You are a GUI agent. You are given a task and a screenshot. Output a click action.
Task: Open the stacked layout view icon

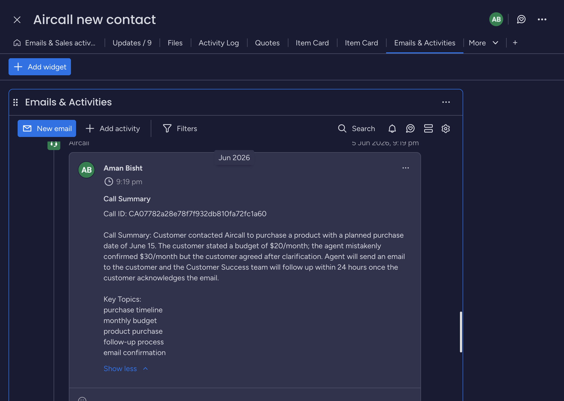[428, 128]
